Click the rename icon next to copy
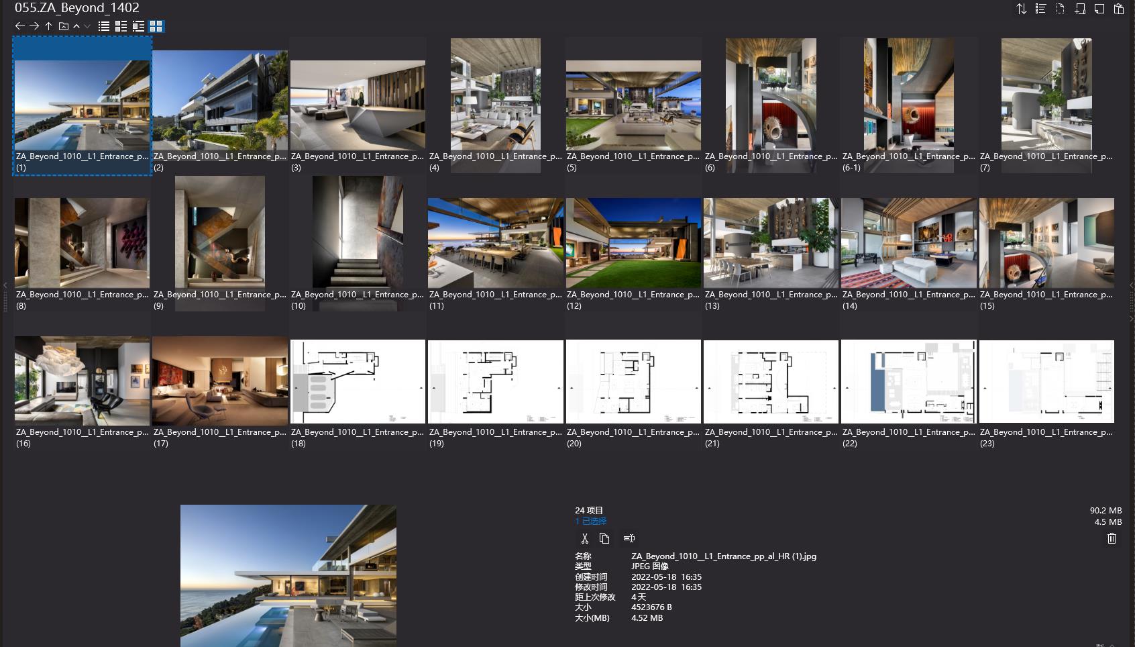The image size is (1135, 647). point(629,538)
